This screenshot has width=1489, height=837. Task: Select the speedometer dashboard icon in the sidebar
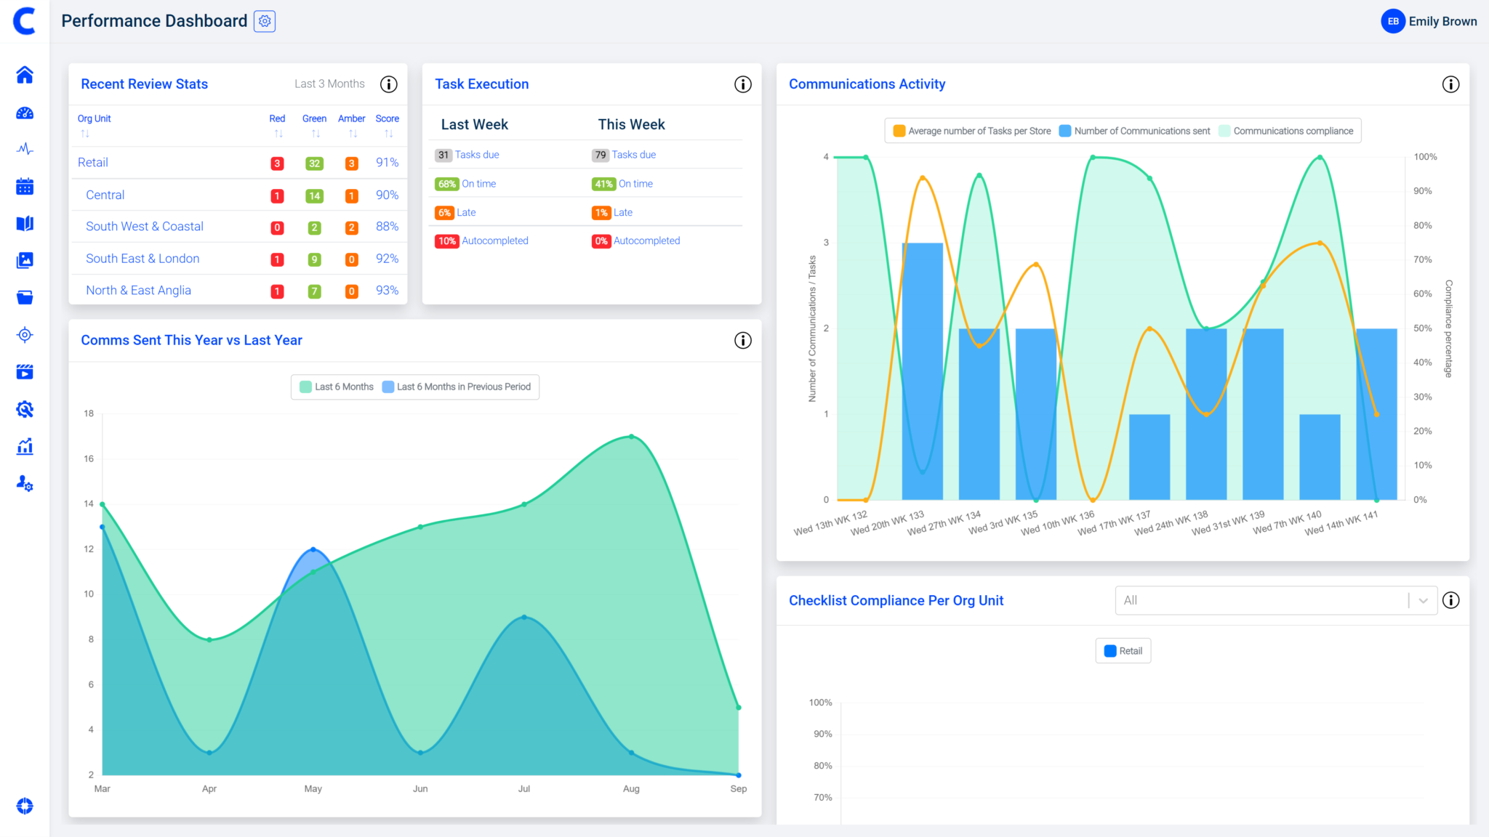[25, 113]
